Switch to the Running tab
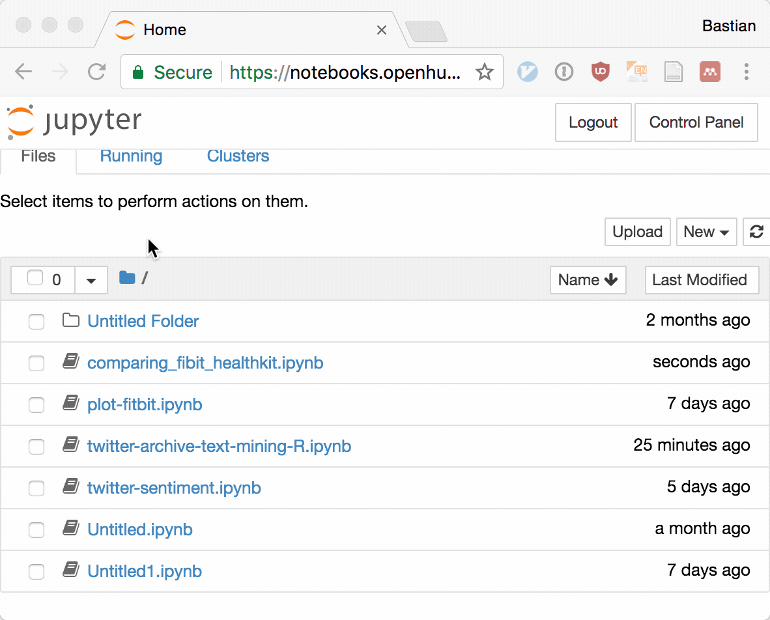The image size is (770, 620). point(131,156)
